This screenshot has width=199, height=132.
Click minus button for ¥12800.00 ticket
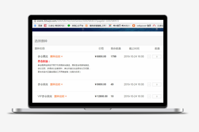149,96
